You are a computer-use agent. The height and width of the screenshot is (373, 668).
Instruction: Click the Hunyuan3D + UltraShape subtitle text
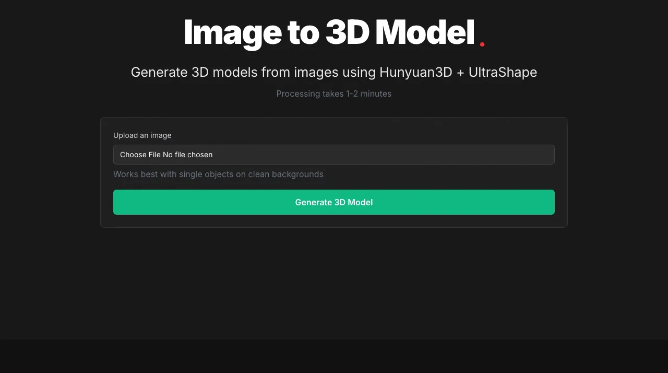[x=334, y=72]
